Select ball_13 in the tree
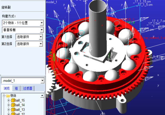 (20, 110)
